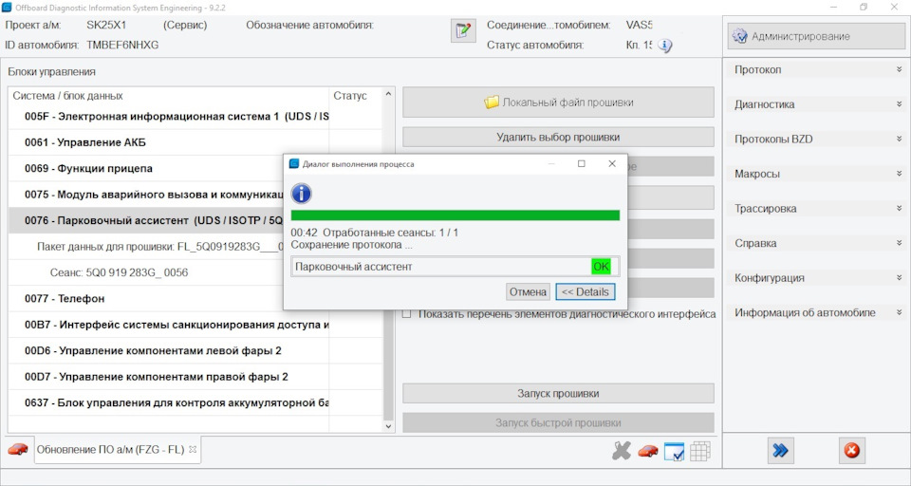The image size is (911, 486).
Task: Click the vehicle ID TMBEF6NHXG text
Action: (x=122, y=45)
